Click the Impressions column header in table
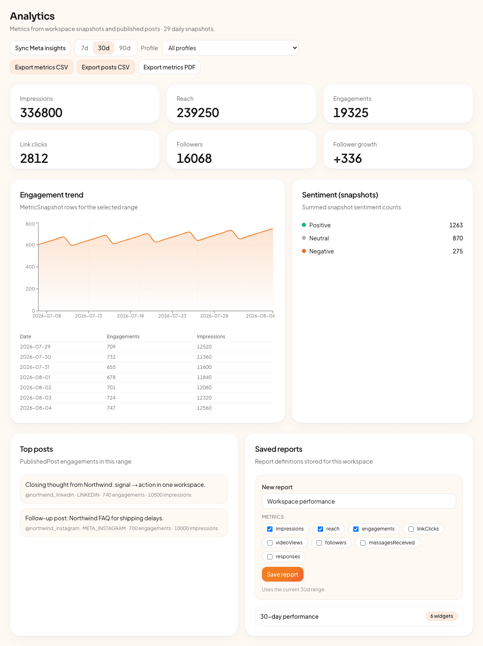Viewport: 483px width, 646px height. tap(211, 337)
